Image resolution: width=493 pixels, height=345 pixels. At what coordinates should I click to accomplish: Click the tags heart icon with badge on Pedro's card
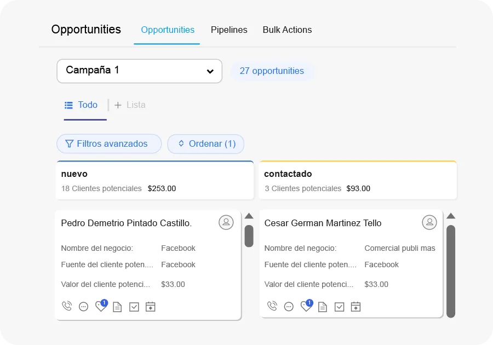[x=101, y=307]
